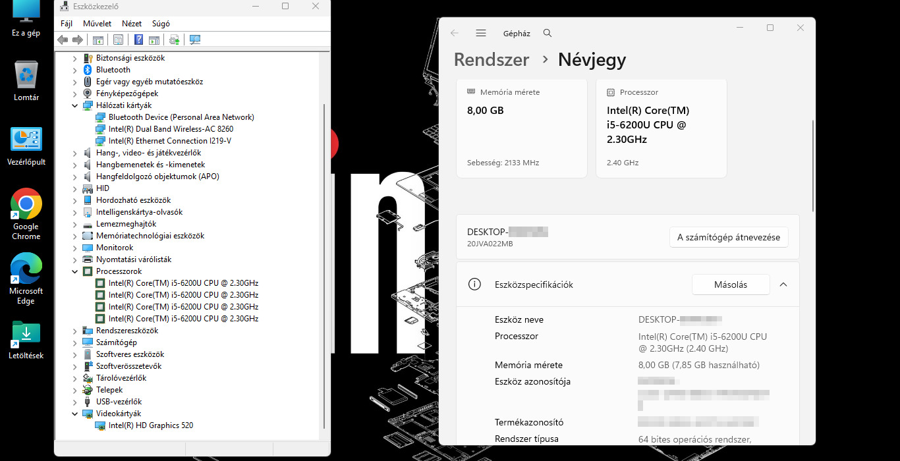
Task: Click the Számítógép category icon
Action: tap(88, 342)
